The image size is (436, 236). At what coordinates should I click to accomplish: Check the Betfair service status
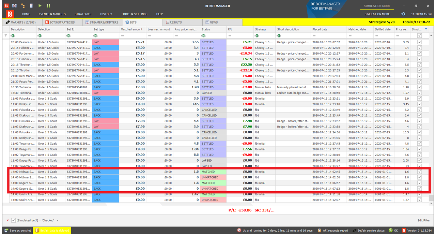pyautogui.click(x=368, y=231)
